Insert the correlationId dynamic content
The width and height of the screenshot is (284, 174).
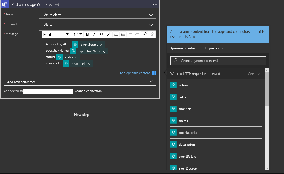click(x=216, y=133)
